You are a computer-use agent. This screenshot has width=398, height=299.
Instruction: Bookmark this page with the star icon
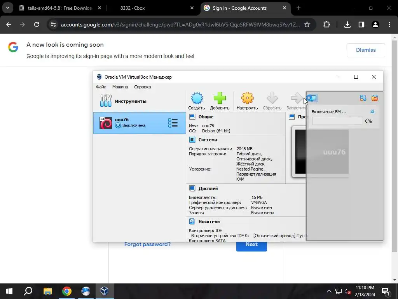[307, 25]
